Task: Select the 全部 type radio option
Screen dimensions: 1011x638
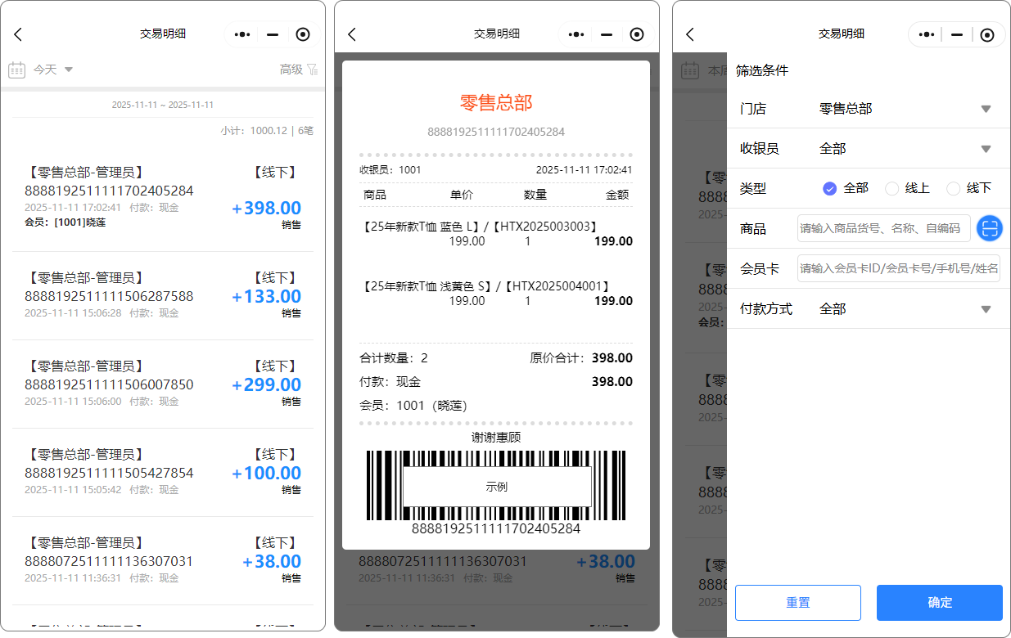Action: click(x=829, y=188)
